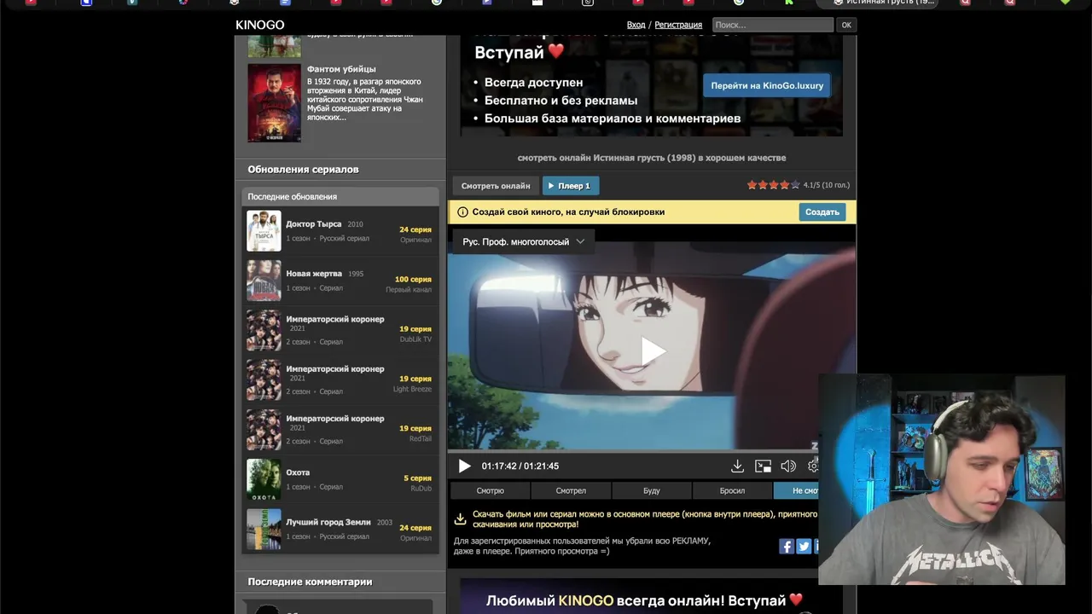Click the Последние комментарии heading
This screenshot has width=1092, height=614.
click(x=310, y=582)
